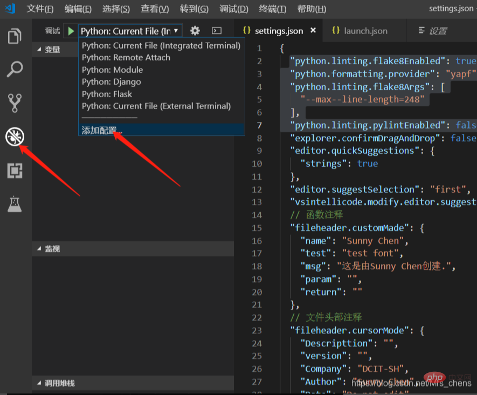Open the Extensions icon in activity bar
The image size is (477, 395).
point(15,171)
